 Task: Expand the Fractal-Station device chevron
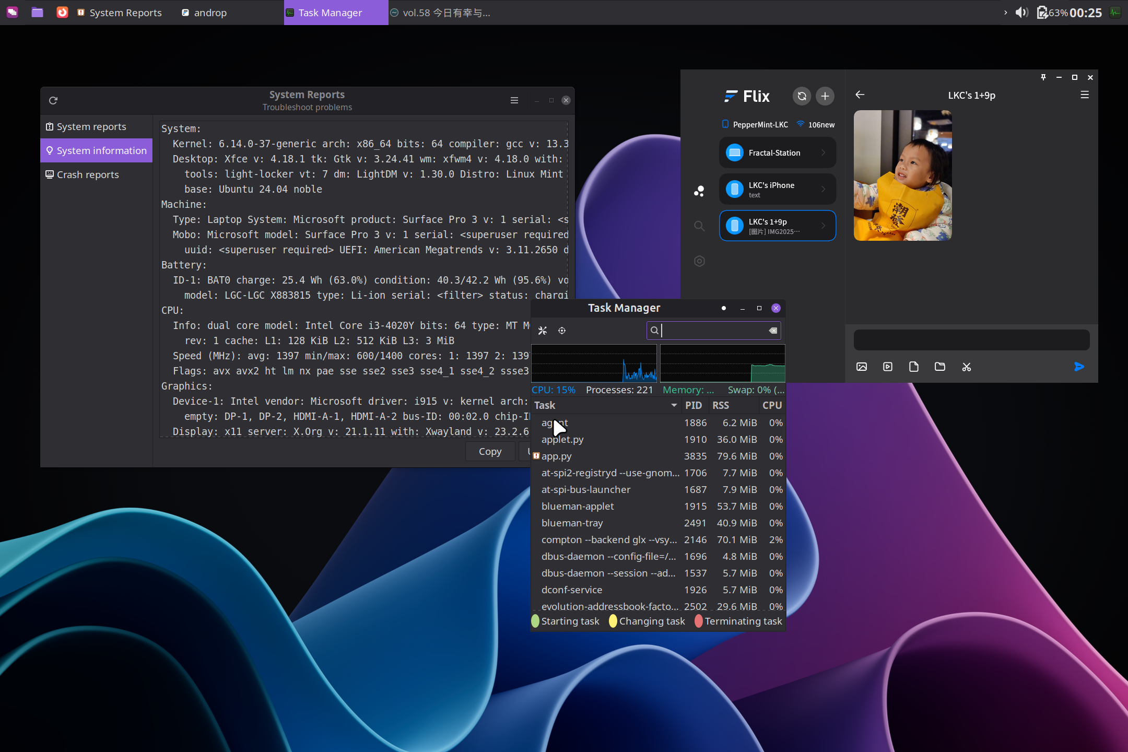824,152
